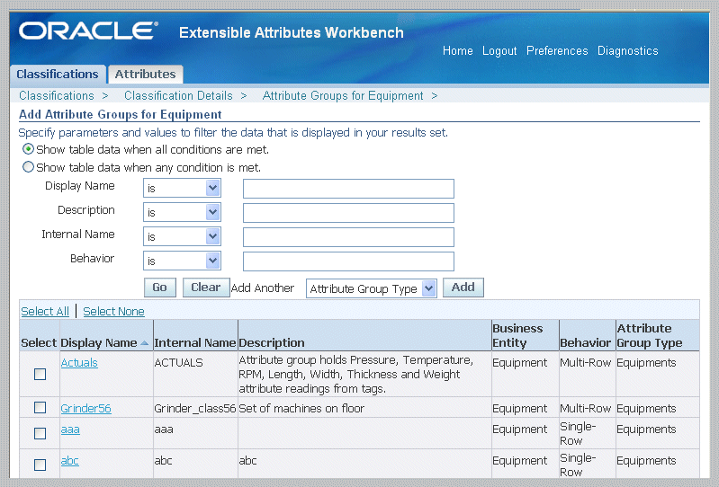Viewport: 719px width, 487px height.
Task: Tick the checkbox for the abc row
Action: tap(40, 465)
